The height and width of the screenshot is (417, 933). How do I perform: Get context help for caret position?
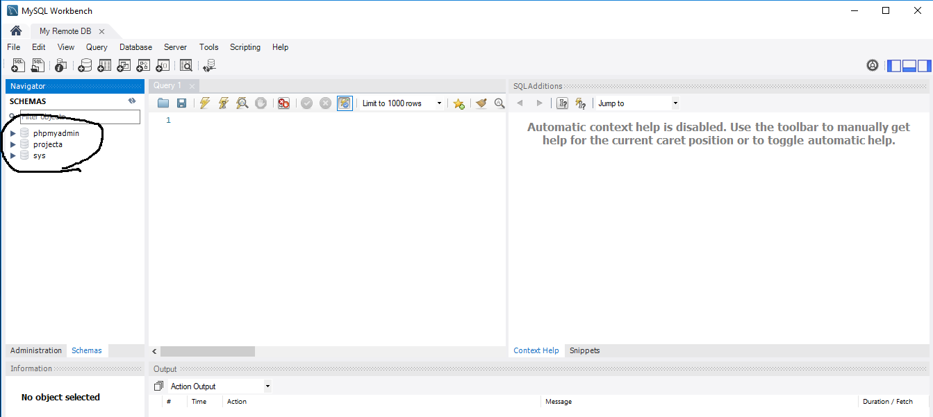[563, 103]
